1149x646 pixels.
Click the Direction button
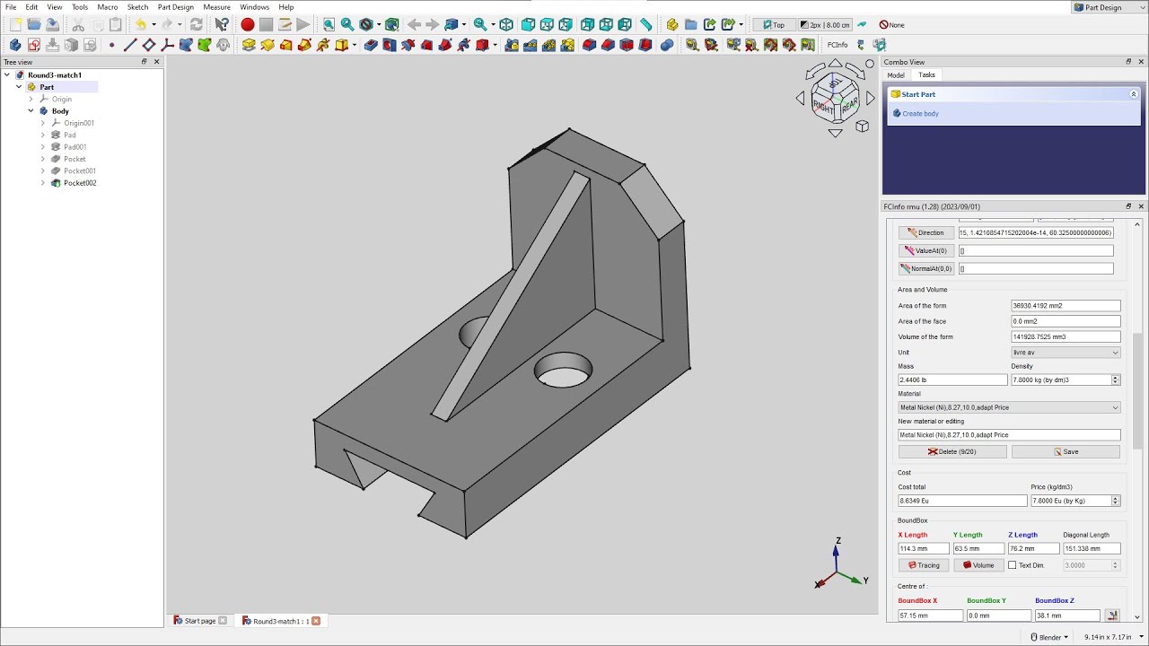coord(926,232)
